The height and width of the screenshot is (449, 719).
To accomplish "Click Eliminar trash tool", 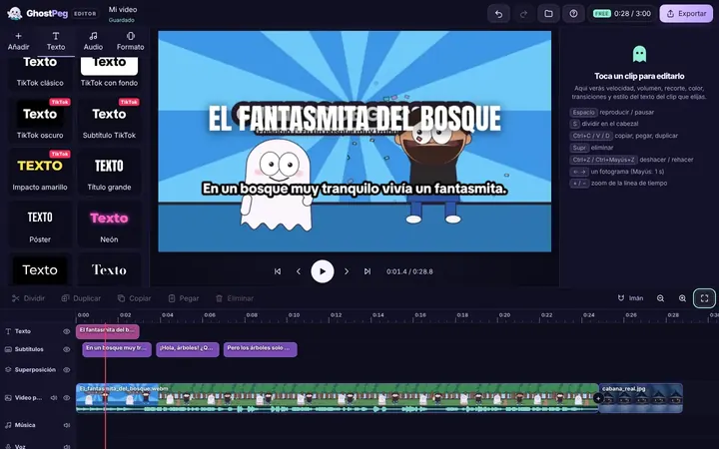I will pos(235,298).
